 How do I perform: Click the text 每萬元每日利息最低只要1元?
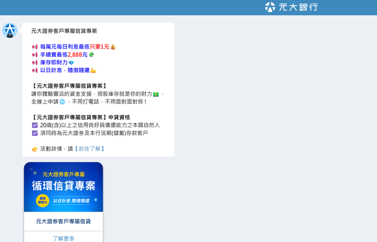coord(75,47)
